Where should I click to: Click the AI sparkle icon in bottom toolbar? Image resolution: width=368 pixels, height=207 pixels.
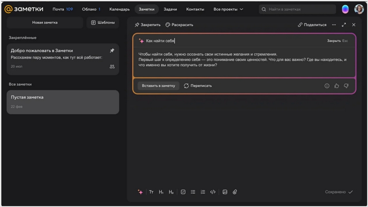[x=140, y=192]
